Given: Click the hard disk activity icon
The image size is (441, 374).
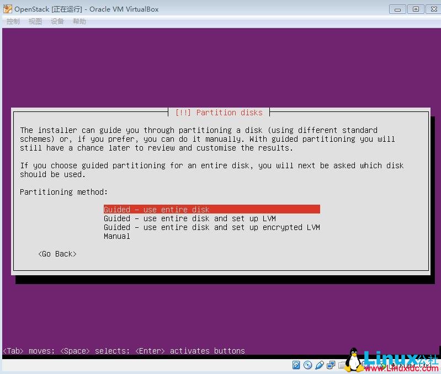Looking at the screenshot, I should pos(296,365).
